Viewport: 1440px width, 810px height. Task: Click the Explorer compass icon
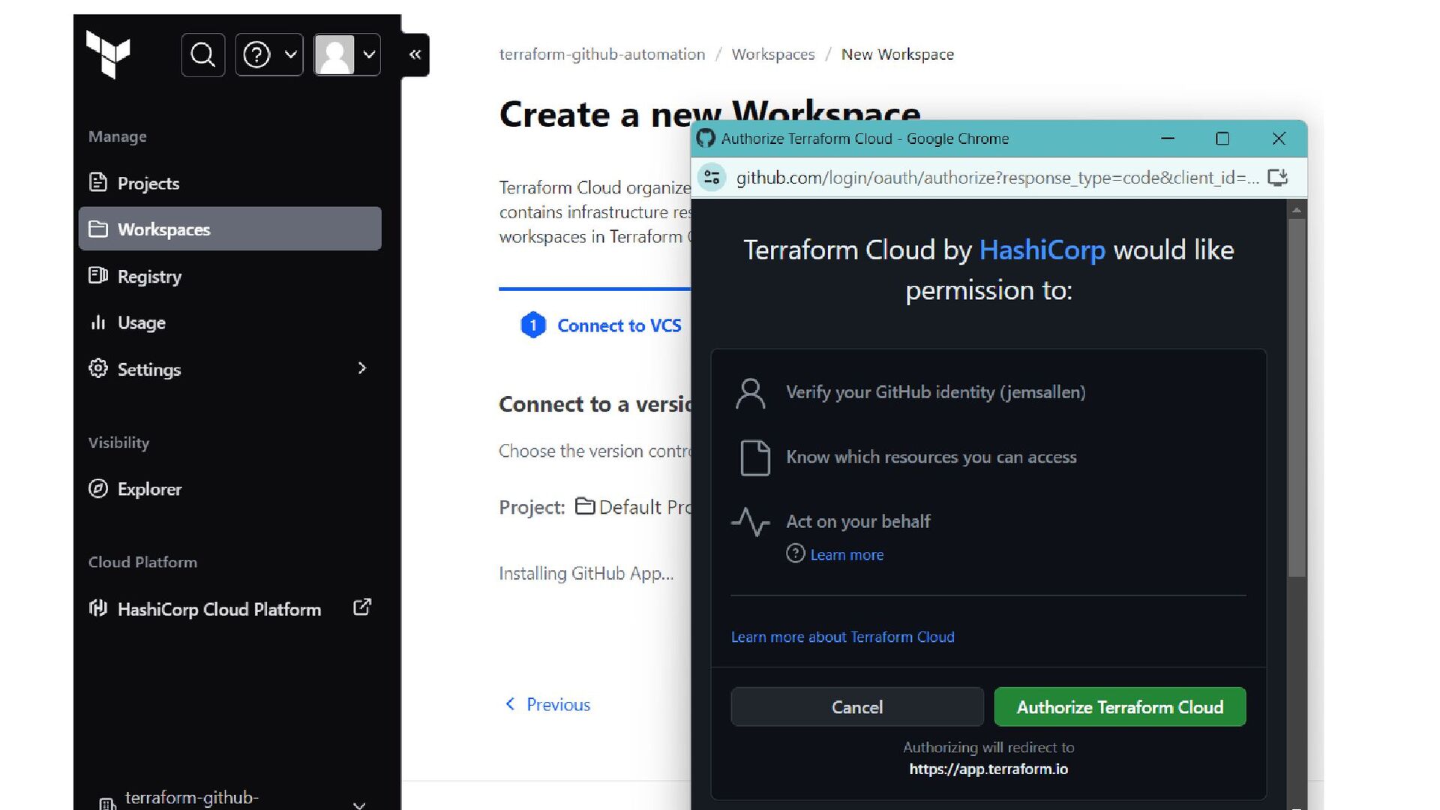pos(98,488)
